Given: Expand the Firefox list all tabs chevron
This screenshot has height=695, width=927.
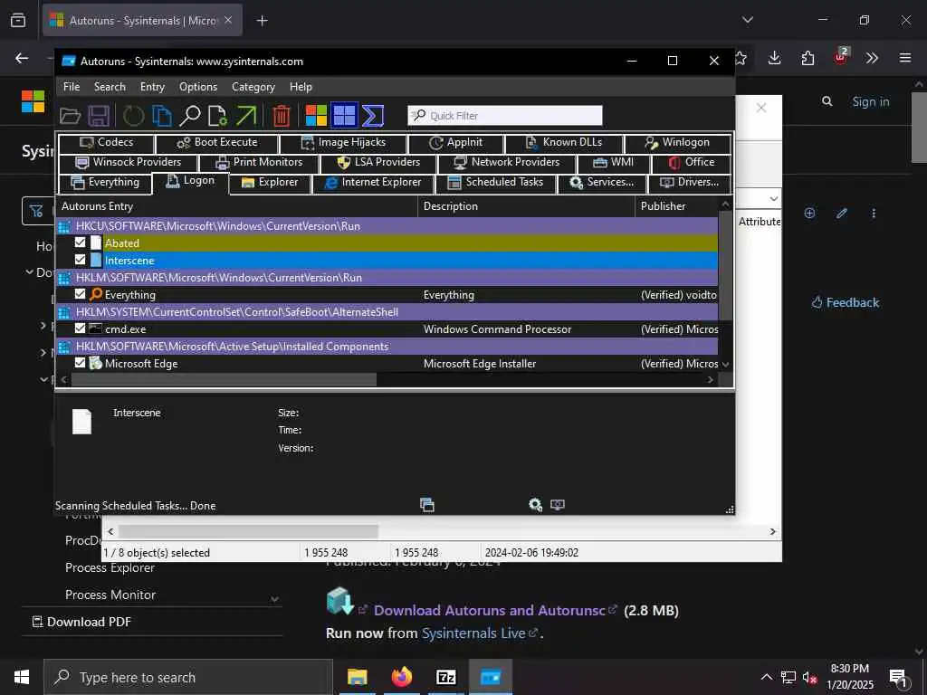Looking at the screenshot, I should [748, 20].
